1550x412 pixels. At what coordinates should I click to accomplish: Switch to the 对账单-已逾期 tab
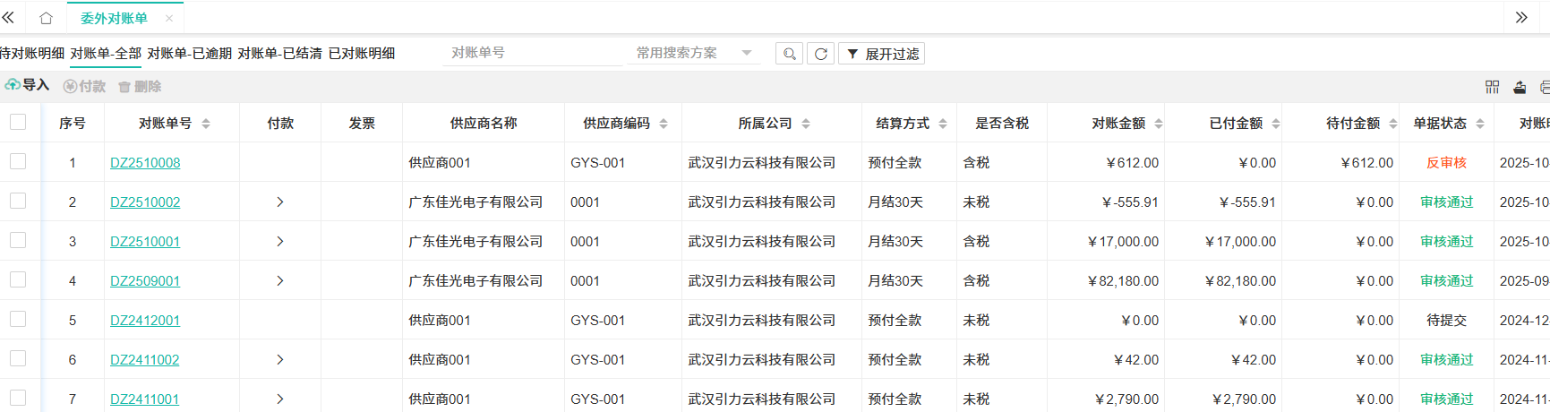pyautogui.click(x=189, y=54)
